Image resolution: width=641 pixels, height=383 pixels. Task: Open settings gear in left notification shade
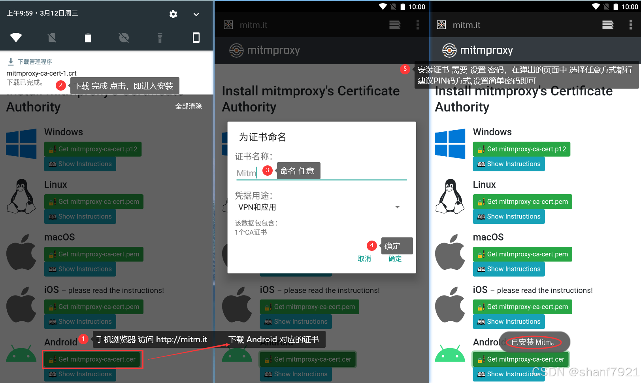pos(173,14)
